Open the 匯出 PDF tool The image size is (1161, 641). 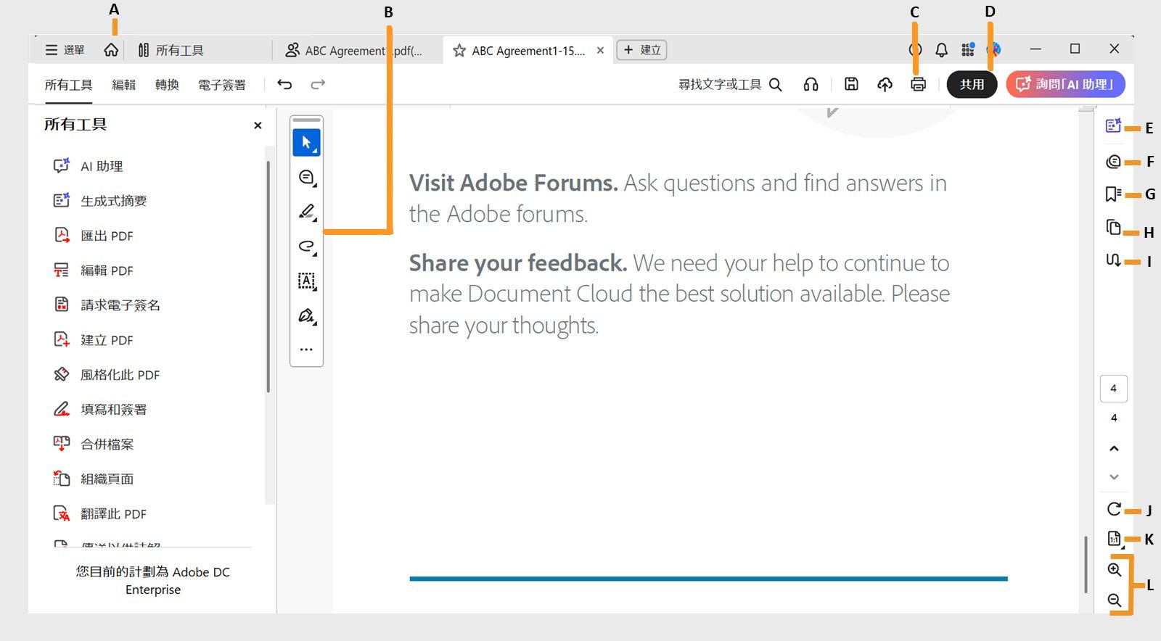(x=94, y=236)
